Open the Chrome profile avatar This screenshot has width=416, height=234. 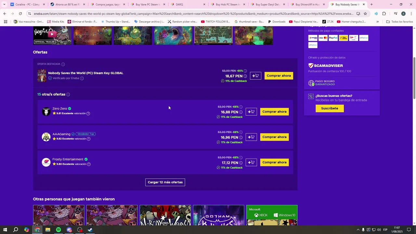(x=403, y=14)
